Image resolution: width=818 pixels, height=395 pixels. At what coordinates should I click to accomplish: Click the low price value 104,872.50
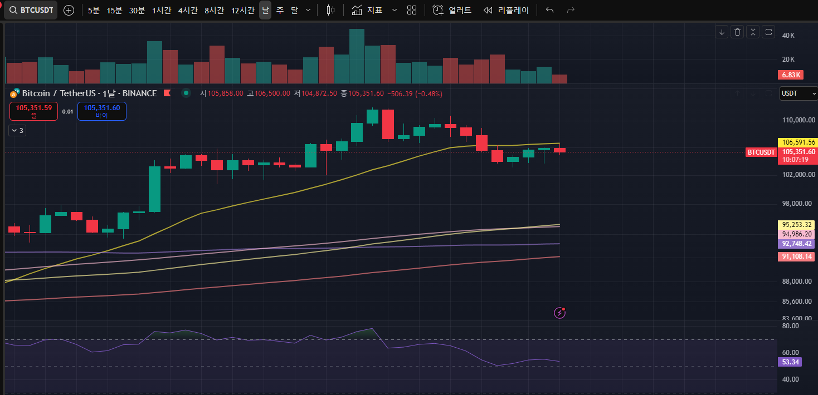coord(319,93)
